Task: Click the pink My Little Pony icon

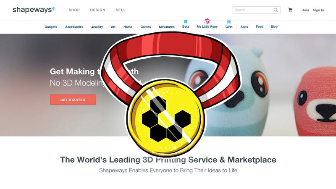Action: 207,21
